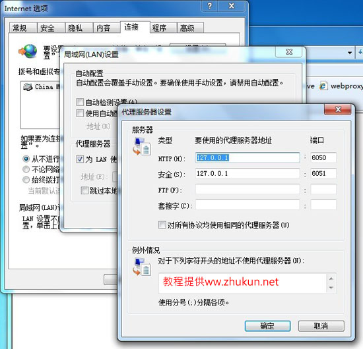Check the 自动检测设置 checkbox
Screen dimensions: 363x349
click(80, 102)
